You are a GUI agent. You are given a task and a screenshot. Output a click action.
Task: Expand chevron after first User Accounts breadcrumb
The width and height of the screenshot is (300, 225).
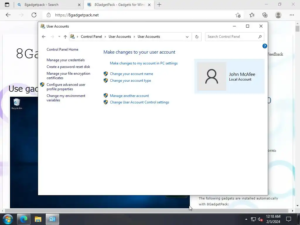(x=134, y=37)
